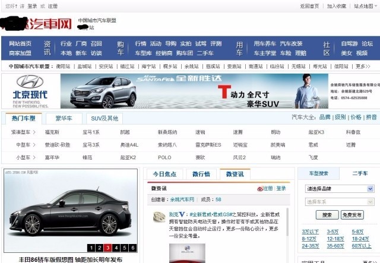
Task: Browse cars by 拼音
Action: point(371,117)
